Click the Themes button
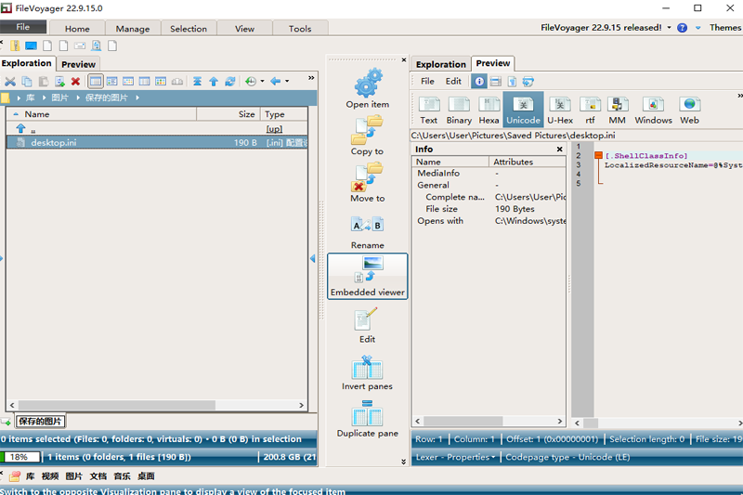The width and height of the screenshot is (743, 495). pos(725,28)
